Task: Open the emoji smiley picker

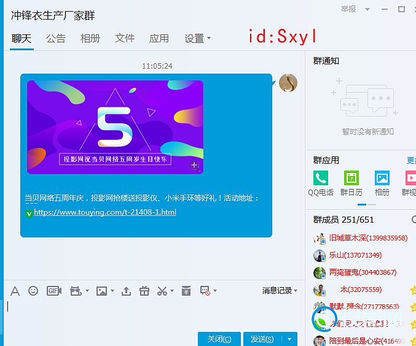Action: (x=33, y=291)
